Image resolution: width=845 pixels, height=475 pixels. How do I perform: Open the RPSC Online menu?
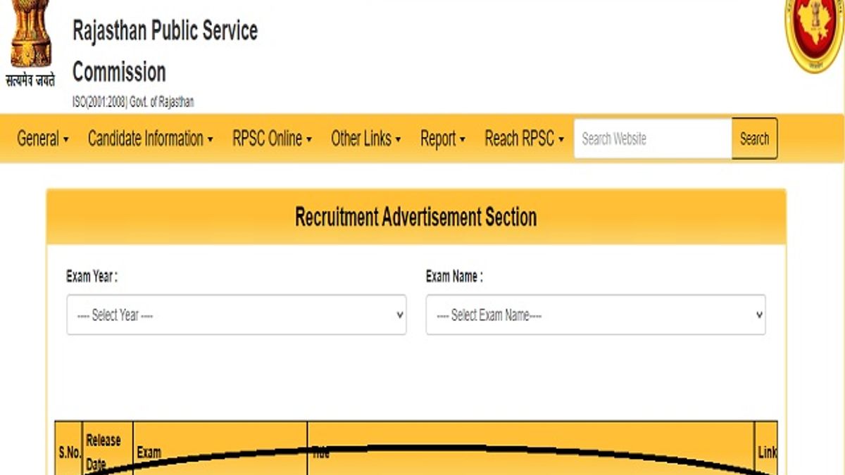[273, 139]
